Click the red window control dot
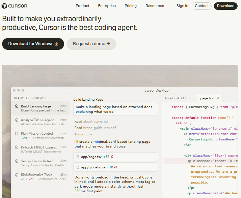The width and height of the screenshot is (241, 198). point(14,90)
